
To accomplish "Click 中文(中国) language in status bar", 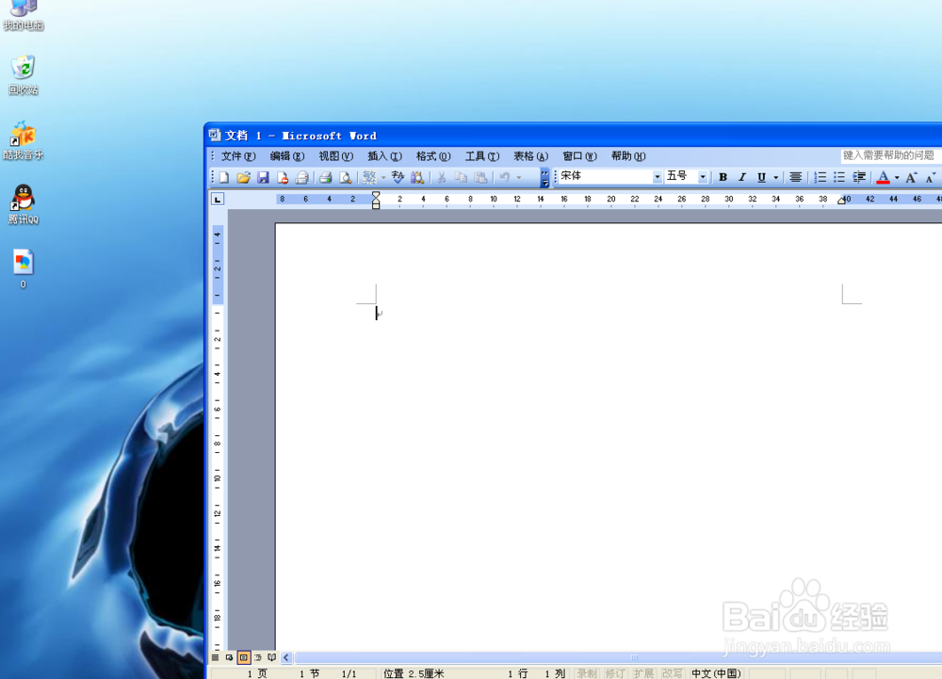I will tap(716, 673).
